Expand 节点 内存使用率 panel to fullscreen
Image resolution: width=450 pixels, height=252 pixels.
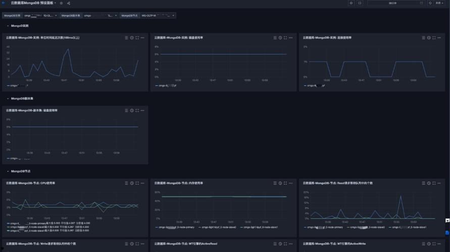coord(285,183)
